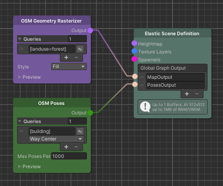Open the Style dropdown set to Fill
The image size is (223, 186).
69,66
